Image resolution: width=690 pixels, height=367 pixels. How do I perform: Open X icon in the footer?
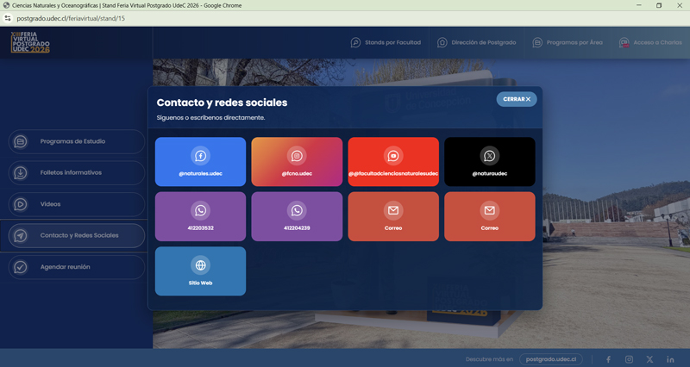coord(649,359)
